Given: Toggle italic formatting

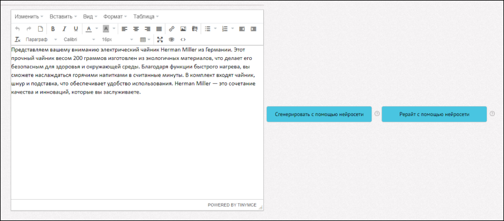Looking at the screenshot, I should (65, 29).
